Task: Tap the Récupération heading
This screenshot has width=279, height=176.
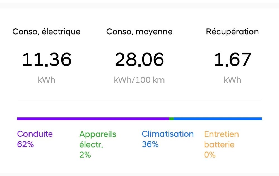Action: pos(232,32)
